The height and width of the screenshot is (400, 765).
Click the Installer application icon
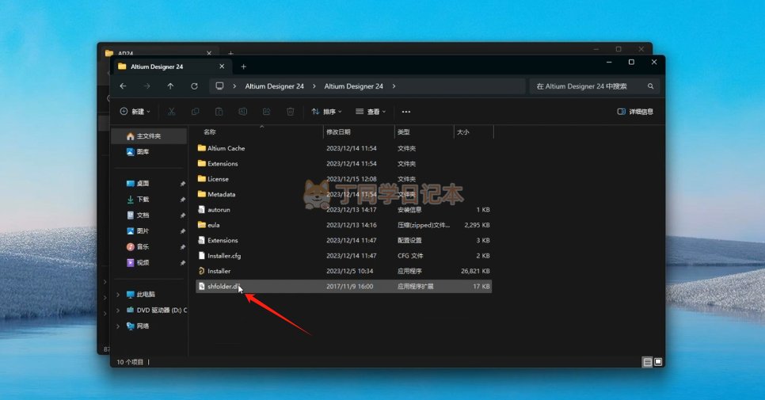pos(201,271)
